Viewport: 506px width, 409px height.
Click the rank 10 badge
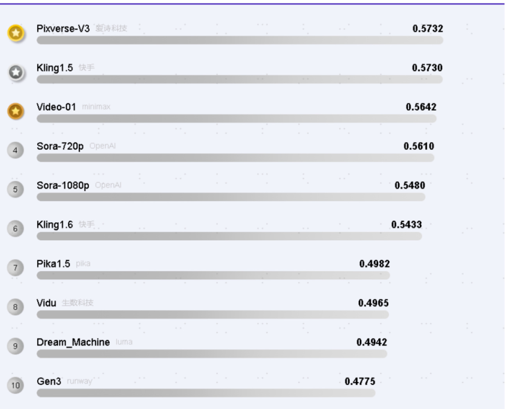point(15,386)
